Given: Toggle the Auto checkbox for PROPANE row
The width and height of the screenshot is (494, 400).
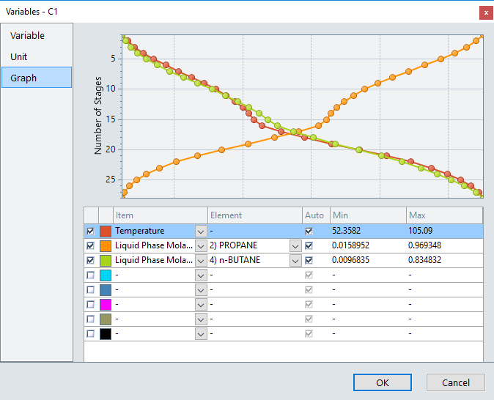Looking at the screenshot, I should 309,245.
